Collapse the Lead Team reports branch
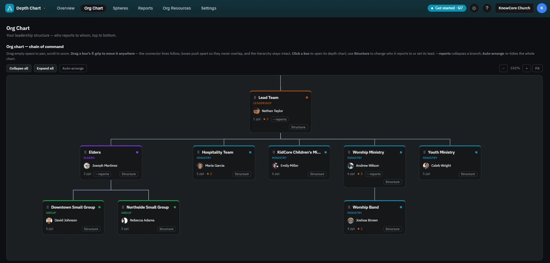Viewport: 550px width, 263px height. click(280, 119)
